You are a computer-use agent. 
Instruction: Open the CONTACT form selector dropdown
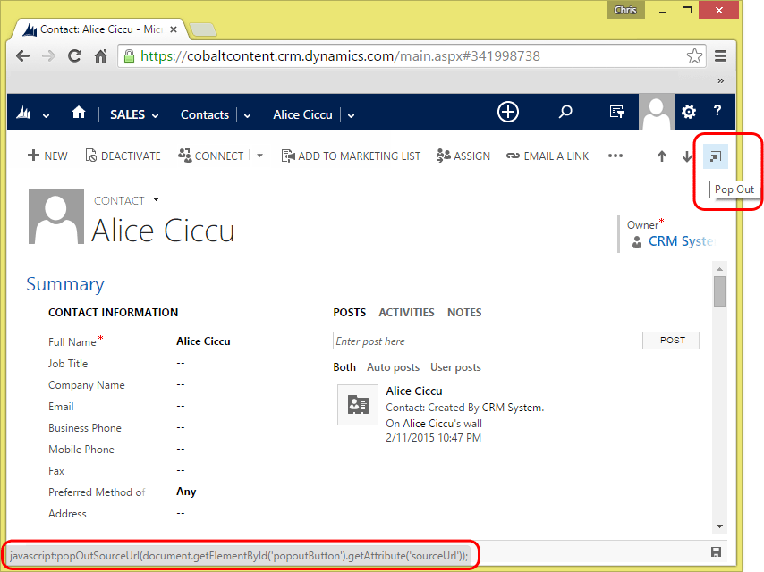coord(156,199)
